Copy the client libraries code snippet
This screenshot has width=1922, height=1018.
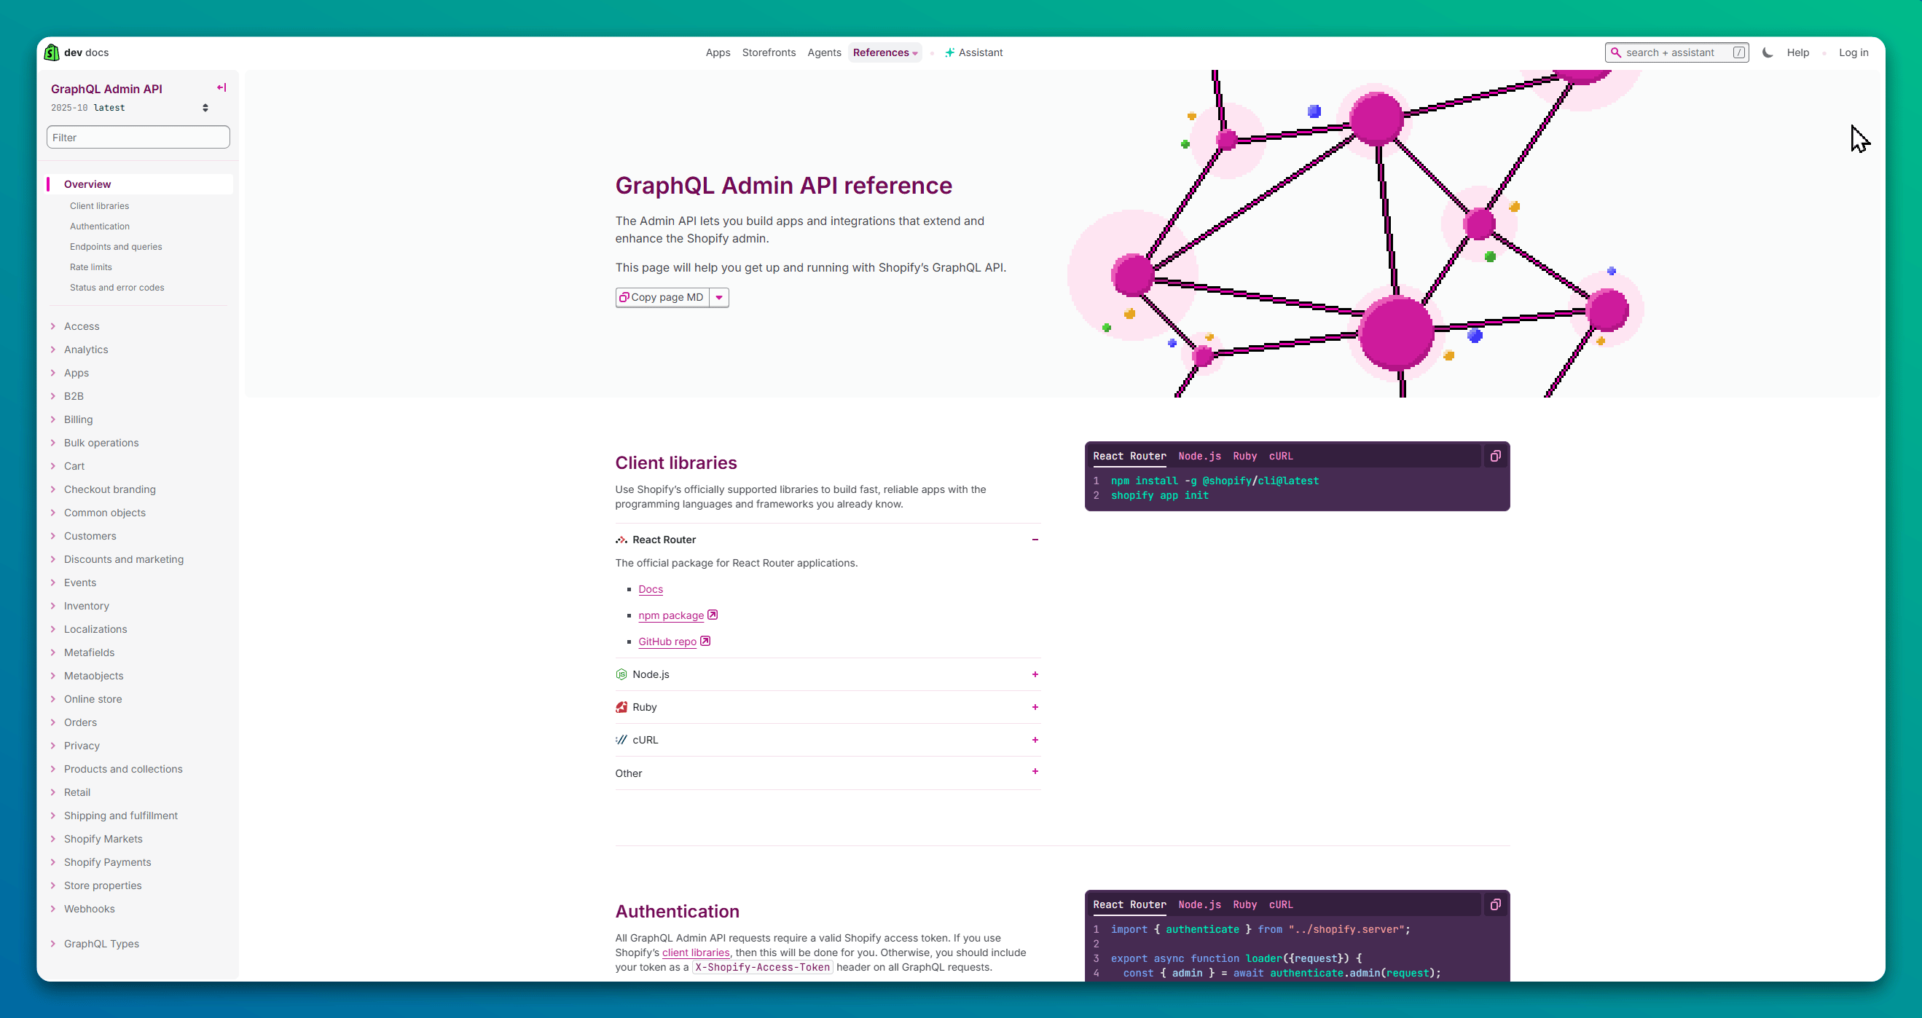[x=1495, y=456]
